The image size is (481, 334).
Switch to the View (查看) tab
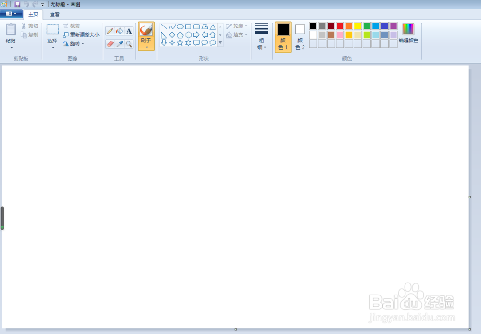point(55,14)
